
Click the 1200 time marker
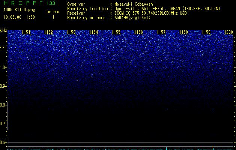pyautogui.click(x=228, y=32)
